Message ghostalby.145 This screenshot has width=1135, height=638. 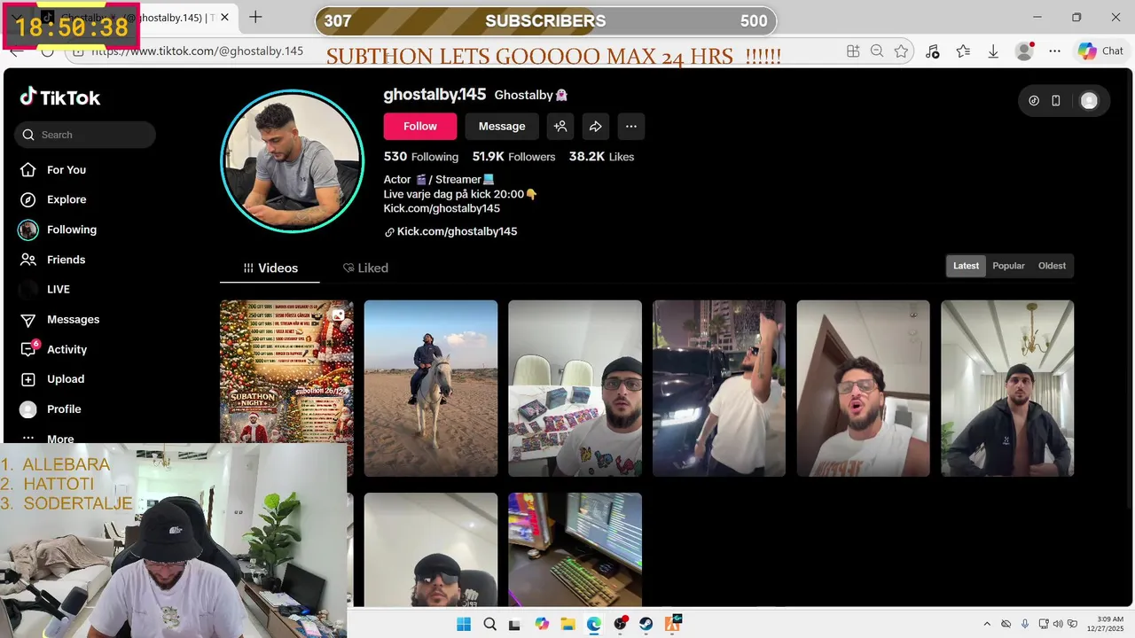(x=502, y=127)
